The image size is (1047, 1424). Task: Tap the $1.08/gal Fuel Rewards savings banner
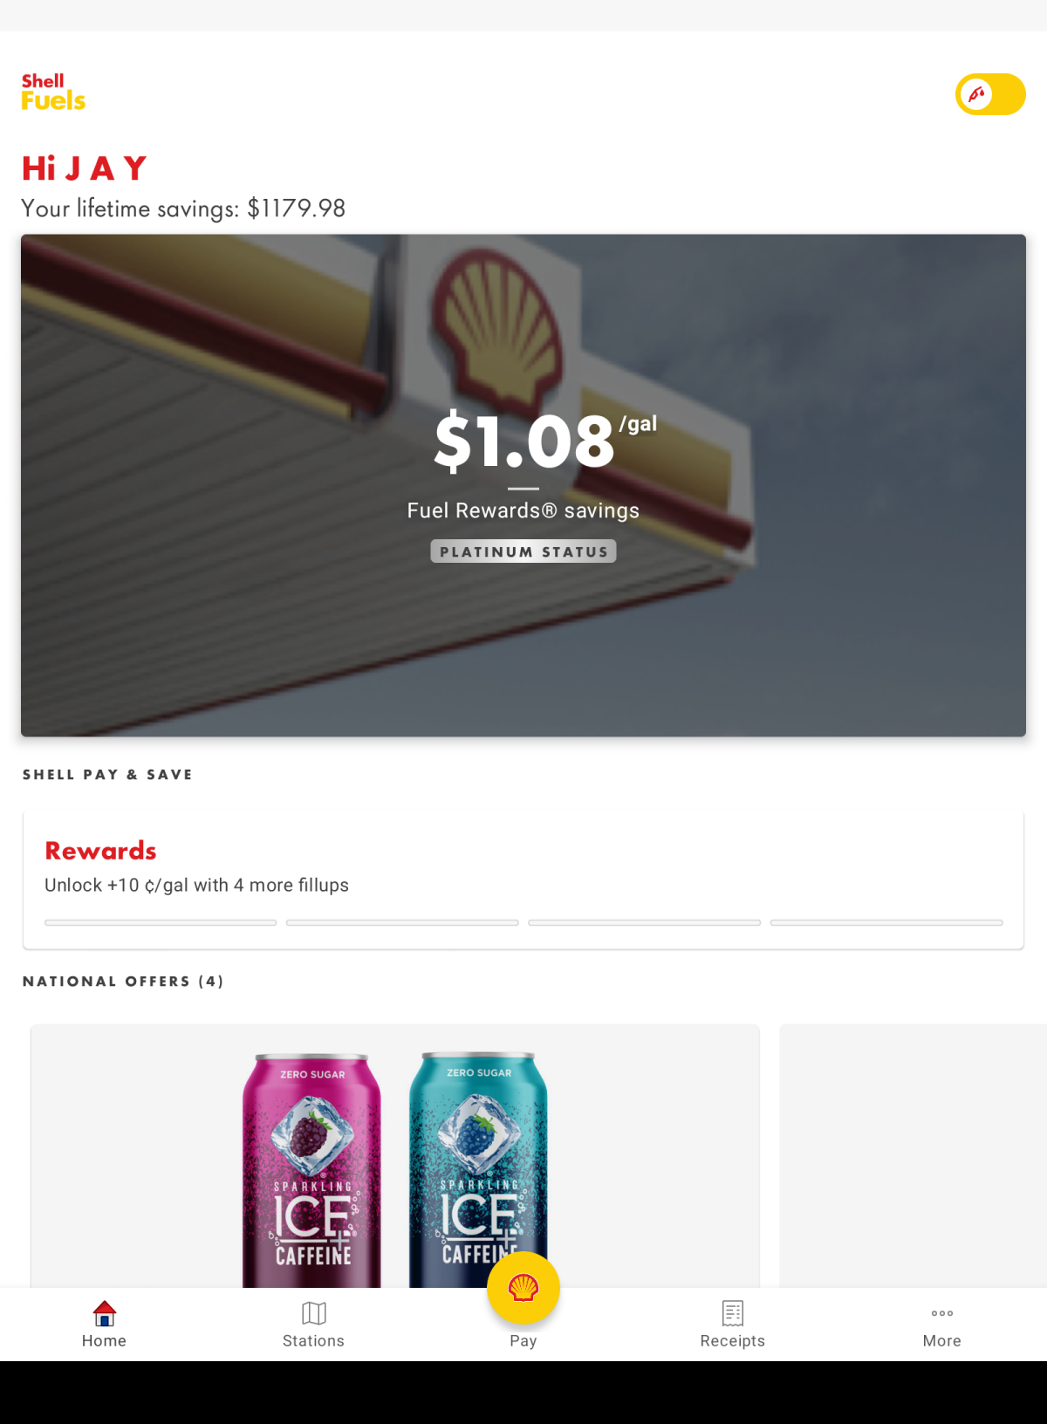pyautogui.click(x=523, y=485)
